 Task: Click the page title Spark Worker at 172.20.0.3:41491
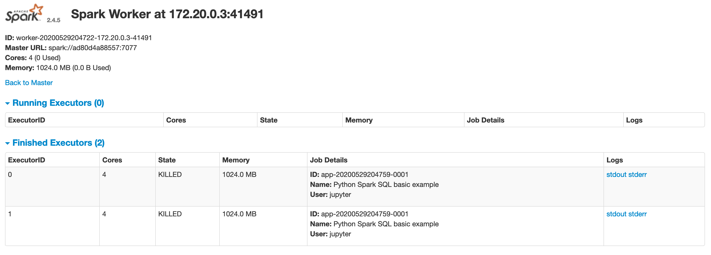[x=167, y=14]
